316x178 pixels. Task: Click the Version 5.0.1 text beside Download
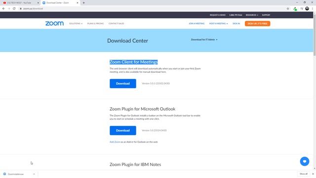[x=156, y=84]
